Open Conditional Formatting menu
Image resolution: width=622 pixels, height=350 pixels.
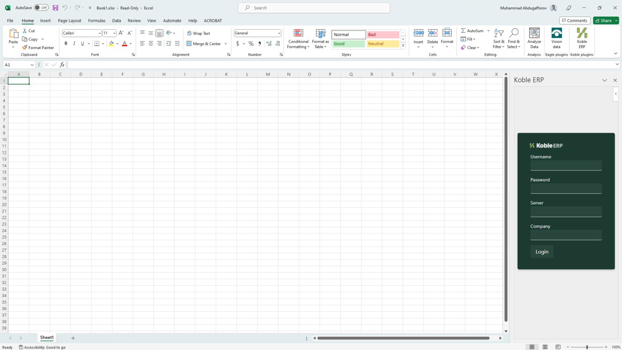(x=298, y=39)
